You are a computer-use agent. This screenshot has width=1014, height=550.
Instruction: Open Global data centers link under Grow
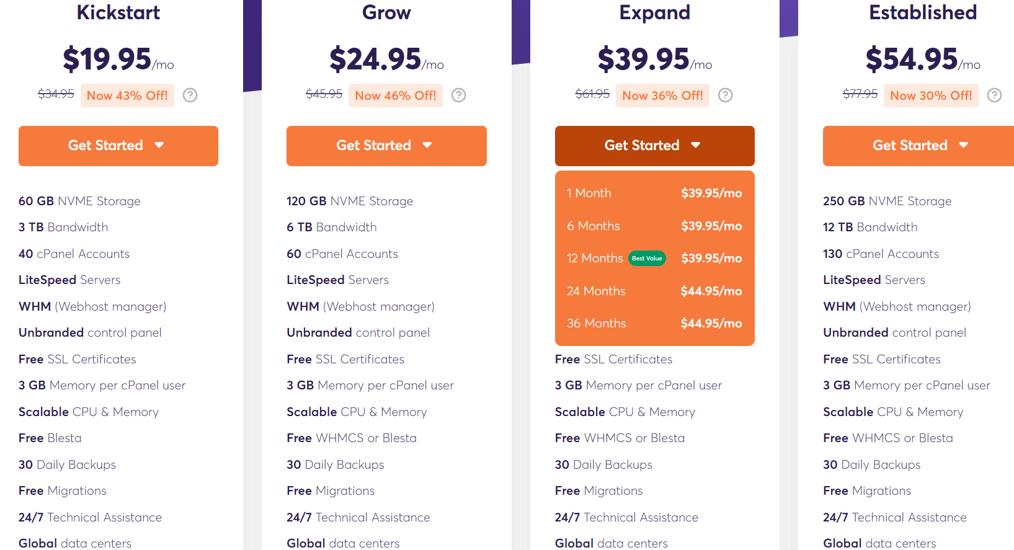pos(343,543)
